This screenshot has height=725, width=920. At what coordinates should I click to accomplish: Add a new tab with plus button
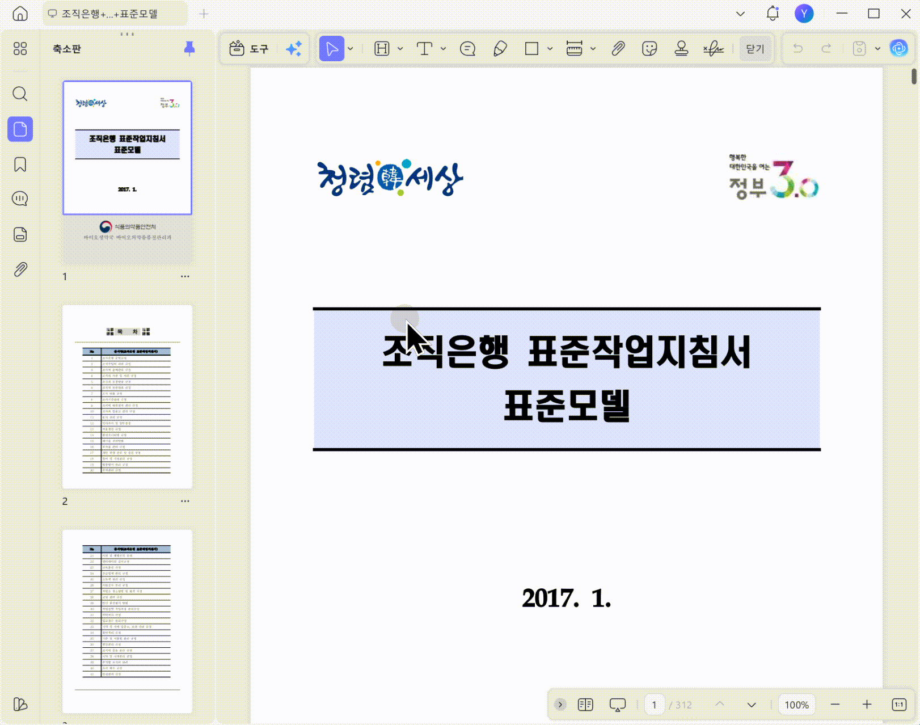[x=204, y=14]
